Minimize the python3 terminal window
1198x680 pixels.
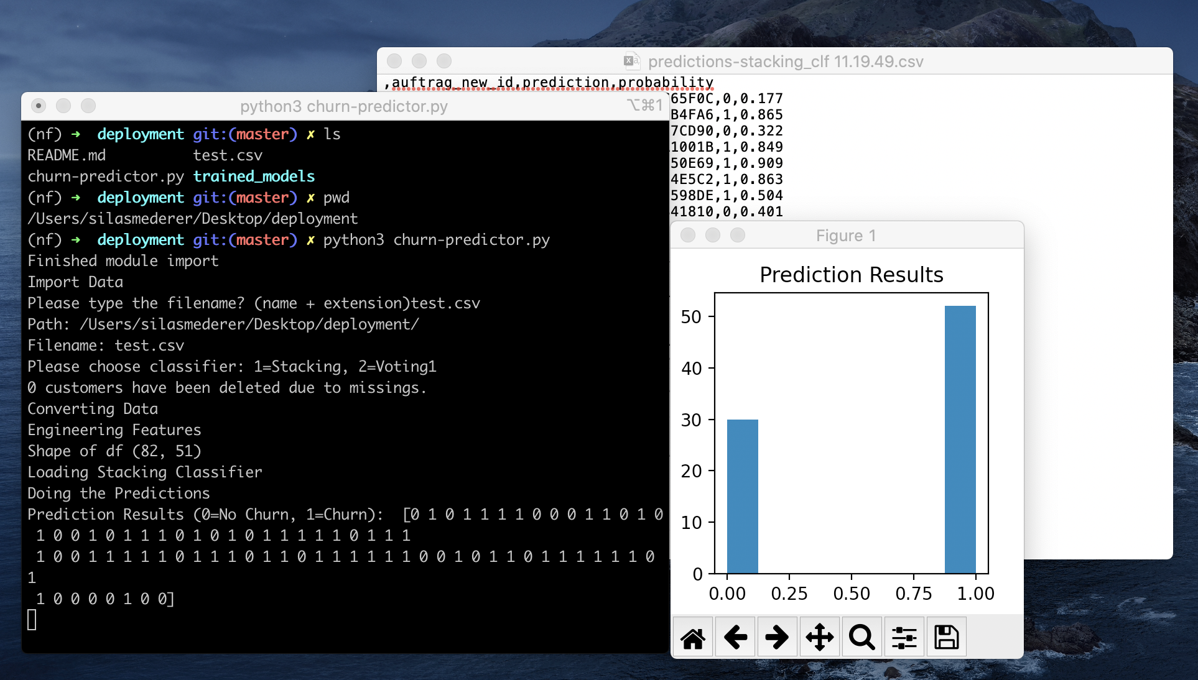(63, 106)
